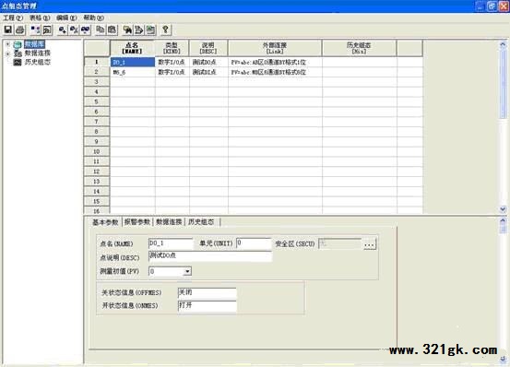Select the 历史组态 tree node icon

pos(18,62)
